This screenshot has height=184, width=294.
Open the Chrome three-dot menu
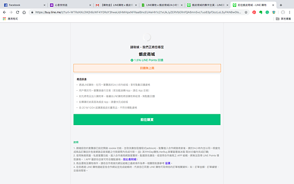pos(290,12)
